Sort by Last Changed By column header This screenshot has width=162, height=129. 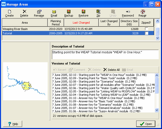tap(109, 23)
